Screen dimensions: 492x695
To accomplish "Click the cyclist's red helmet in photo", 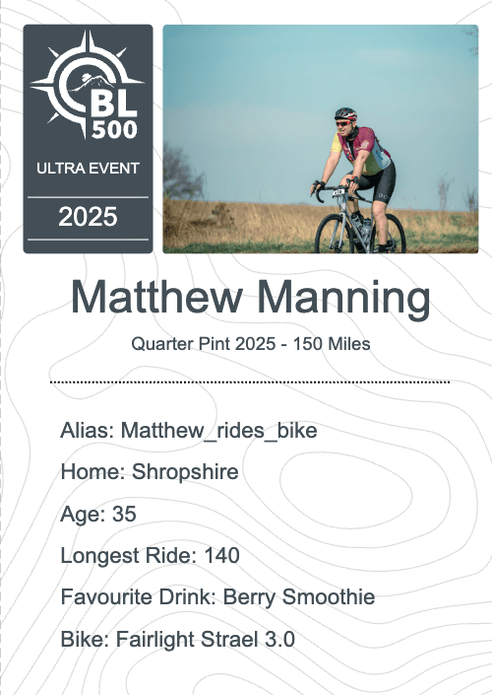I will 345,114.
